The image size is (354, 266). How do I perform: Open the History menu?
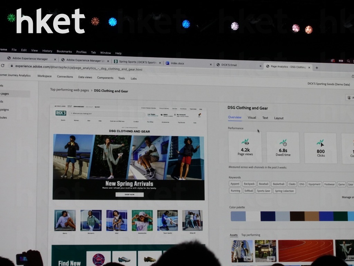[47, 51]
